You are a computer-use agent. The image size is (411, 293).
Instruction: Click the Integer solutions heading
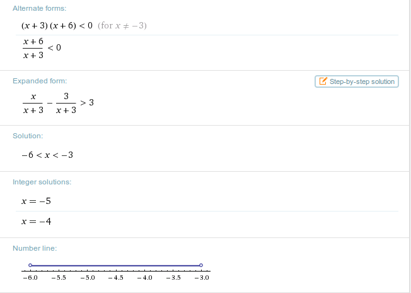click(42, 182)
